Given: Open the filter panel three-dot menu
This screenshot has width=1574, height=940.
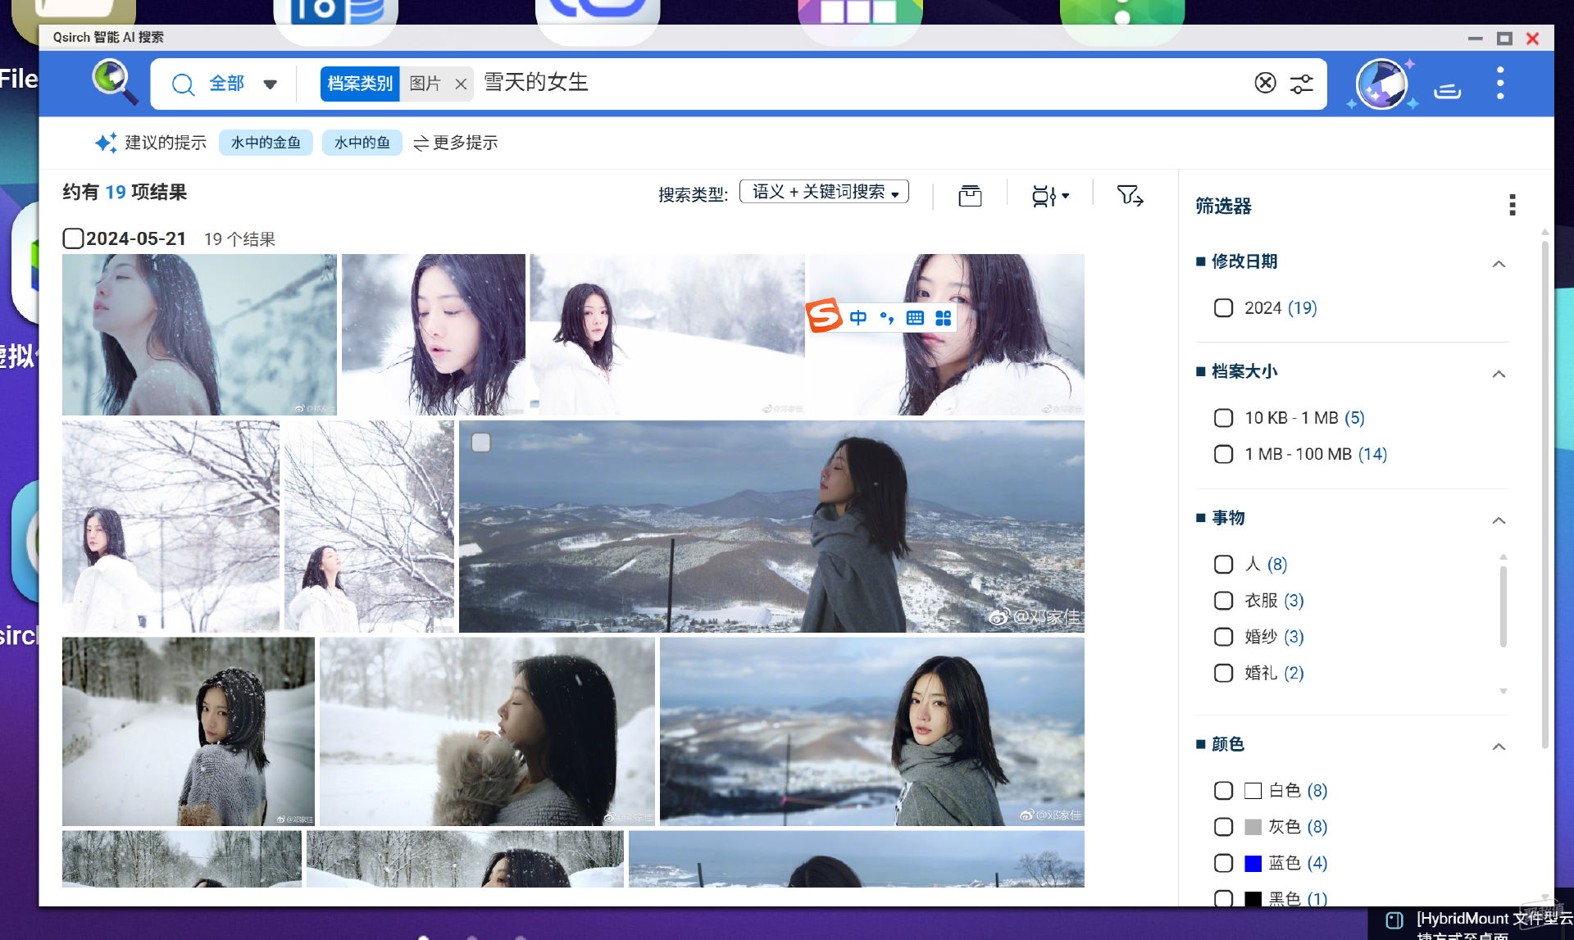Looking at the screenshot, I should point(1512,205).
